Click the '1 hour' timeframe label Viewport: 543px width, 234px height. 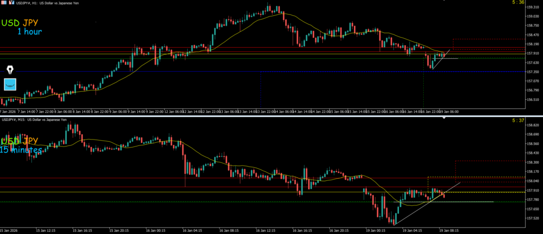(29, 32)
